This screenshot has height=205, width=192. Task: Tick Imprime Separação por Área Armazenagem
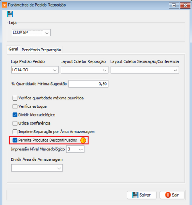coord(15,132)
